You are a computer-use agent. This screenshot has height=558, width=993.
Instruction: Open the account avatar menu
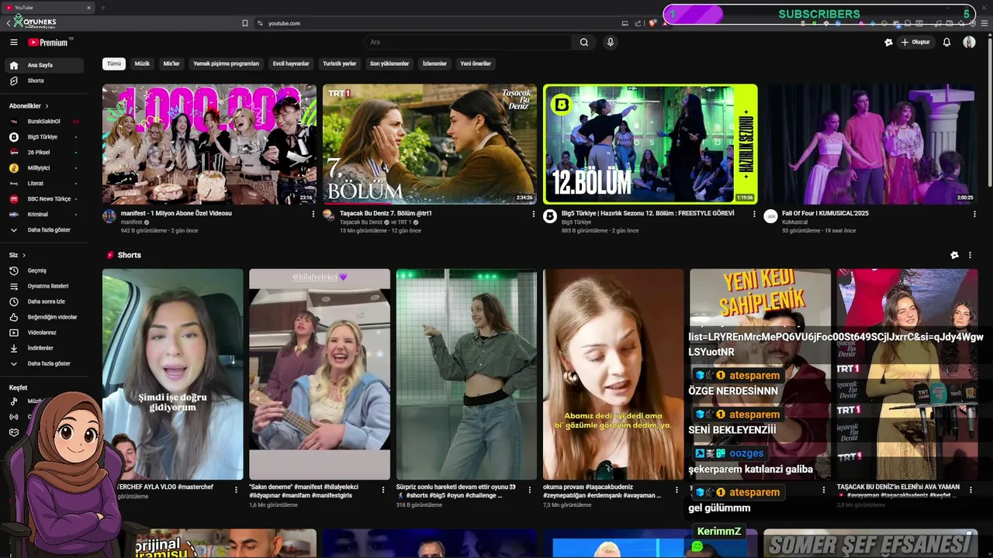click(x=969, y=43)
